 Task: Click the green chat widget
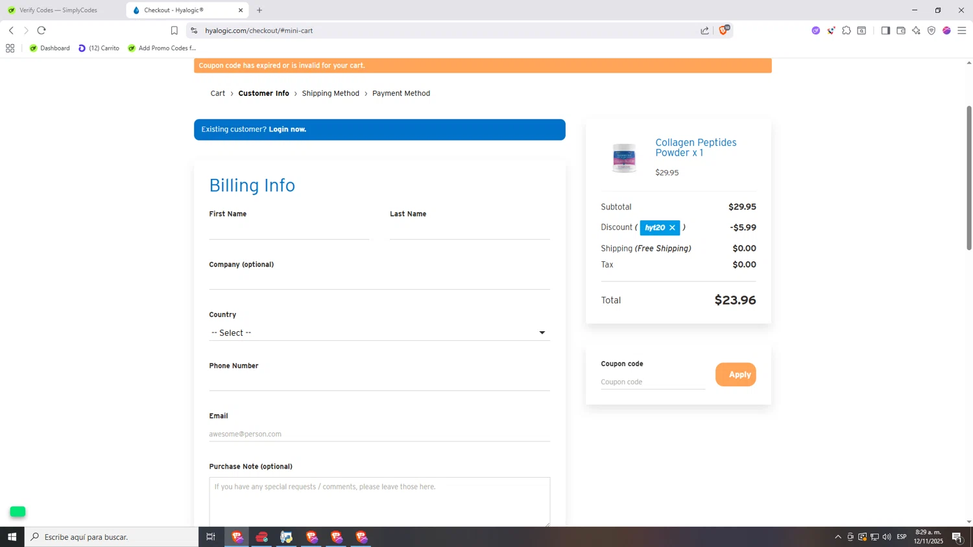(18, 511)
